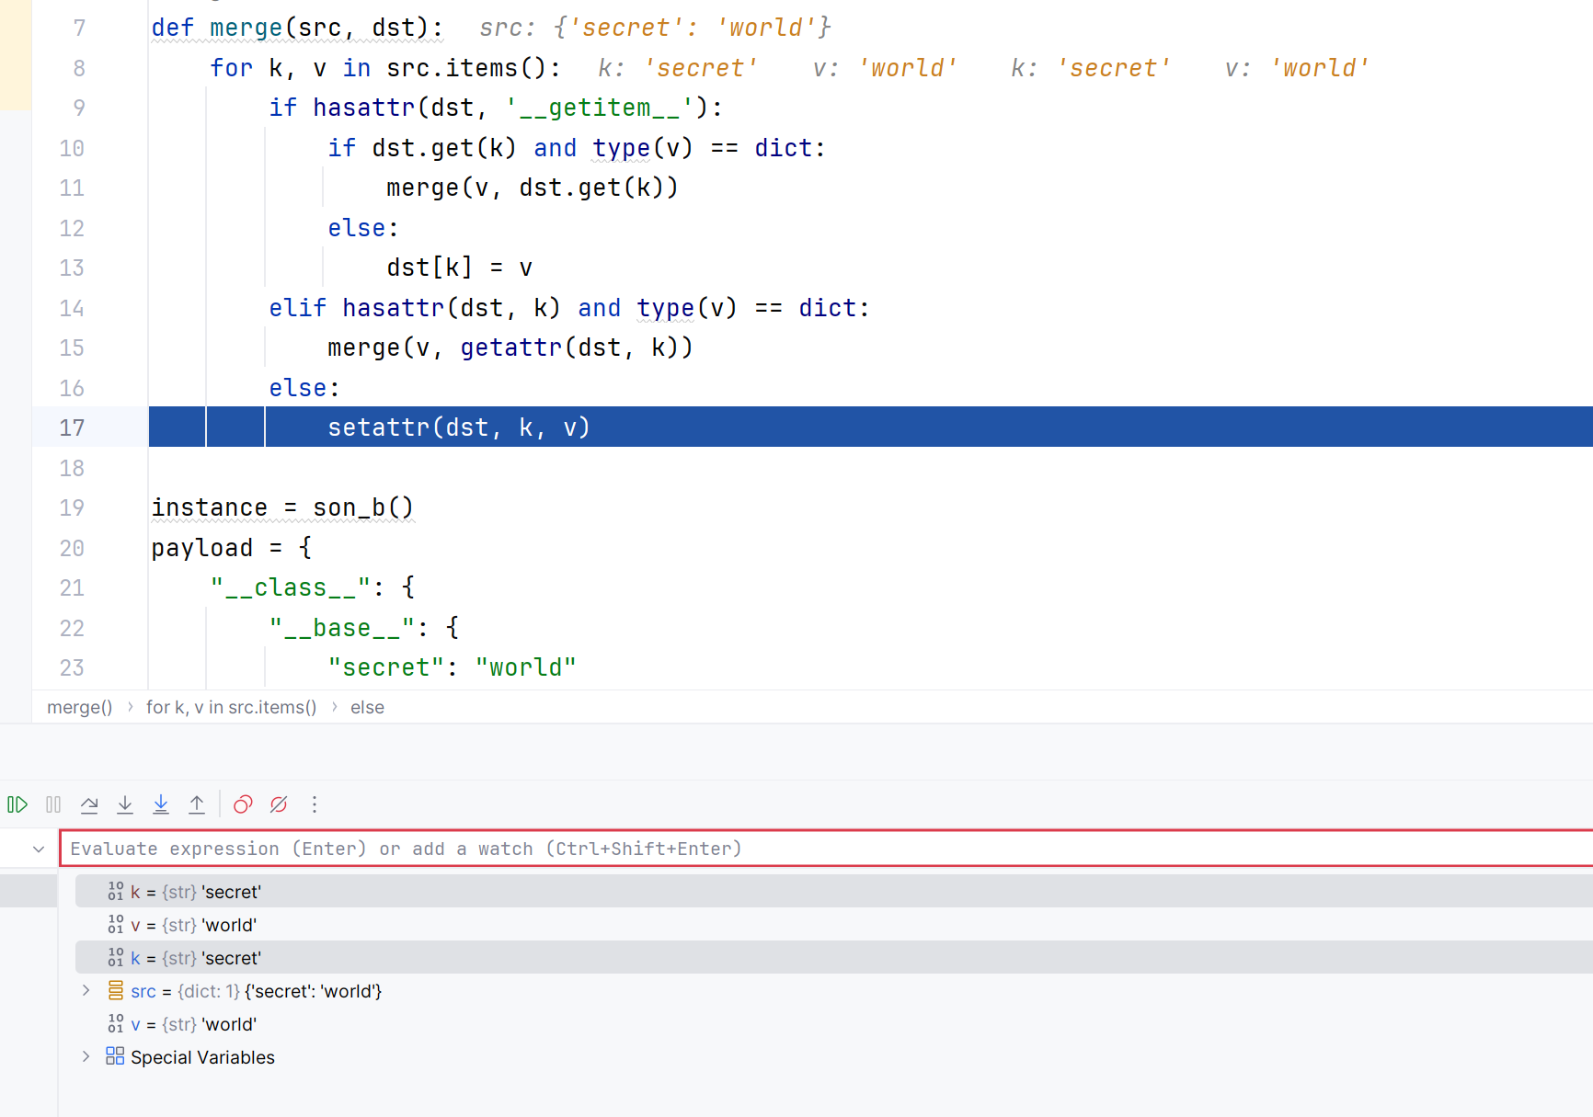Click the highlighted setattr(dst, k, v) line

[458, 427]
